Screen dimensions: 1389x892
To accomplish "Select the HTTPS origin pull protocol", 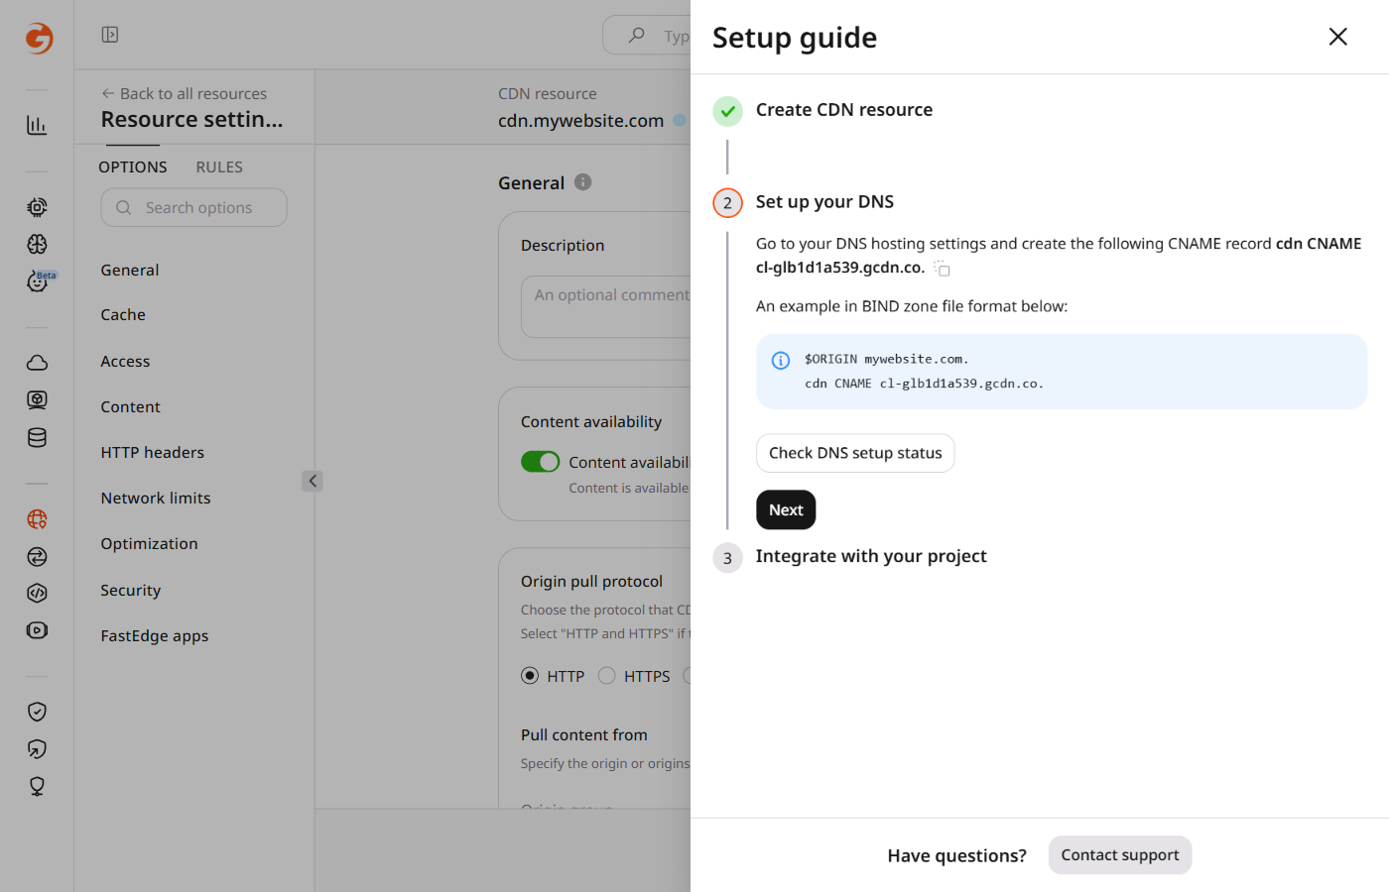I will 607,676.
